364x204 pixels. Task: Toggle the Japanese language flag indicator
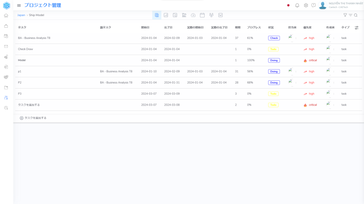click(288, 5)
